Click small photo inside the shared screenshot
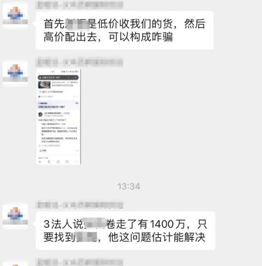262x266 pixels. coord(44,84)
